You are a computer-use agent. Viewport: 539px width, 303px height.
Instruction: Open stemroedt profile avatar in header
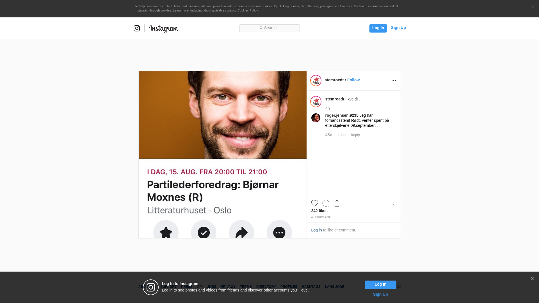pyautogui.click(x=316, y=81)
